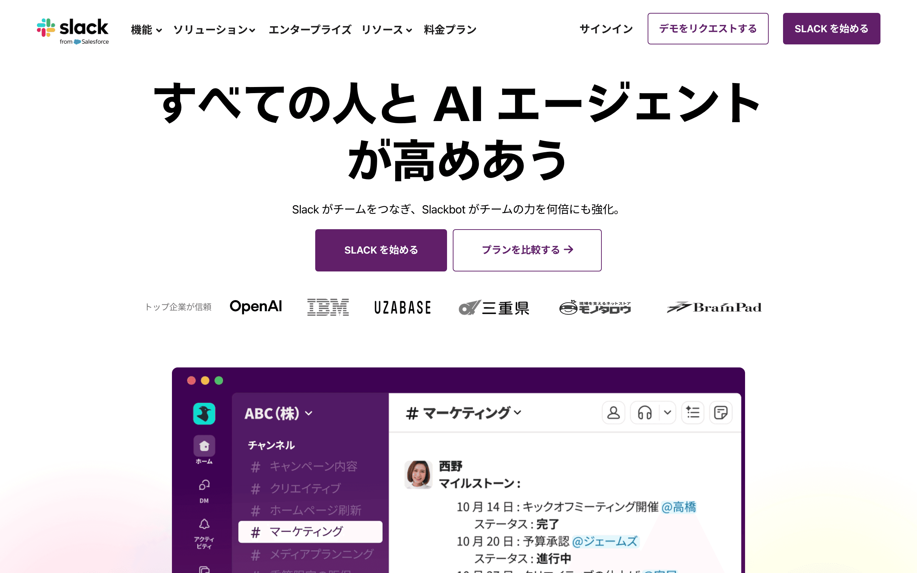Start a huddle with headphones icon
This screenshot has height=573, width=917.
[644, 413]
